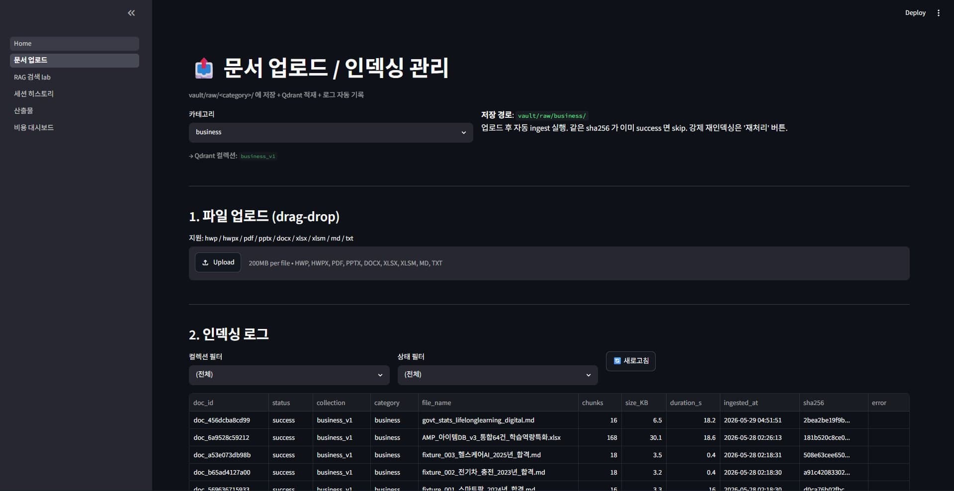Expand the 상태 필터 dropdown
The image size is (954, 491).
[497, 375]
